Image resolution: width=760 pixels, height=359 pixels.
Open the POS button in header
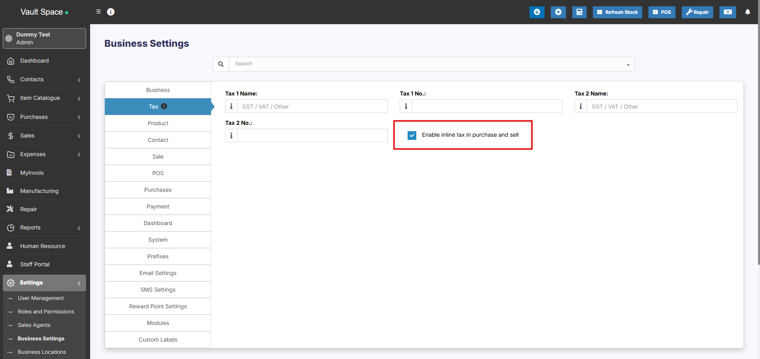tap(662, 12)
